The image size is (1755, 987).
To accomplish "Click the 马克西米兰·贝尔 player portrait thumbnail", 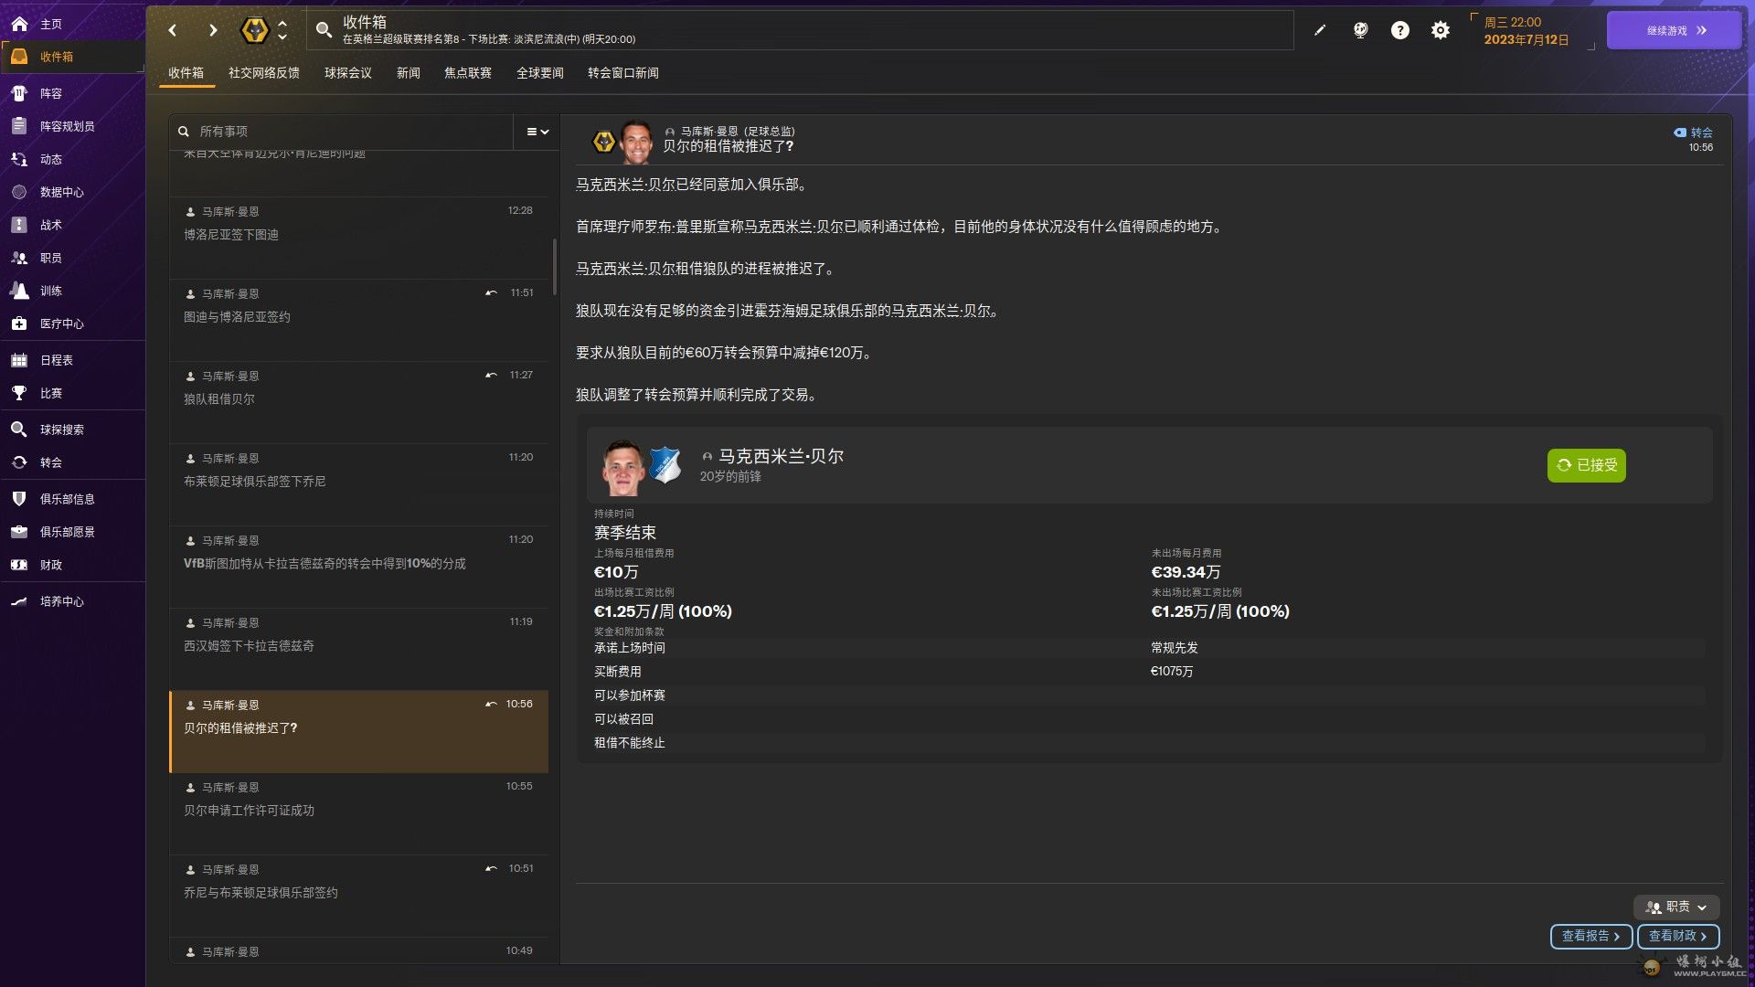I will (x=623, y=466).
